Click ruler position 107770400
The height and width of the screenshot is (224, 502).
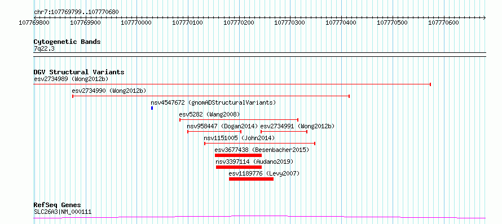point(341,23)
